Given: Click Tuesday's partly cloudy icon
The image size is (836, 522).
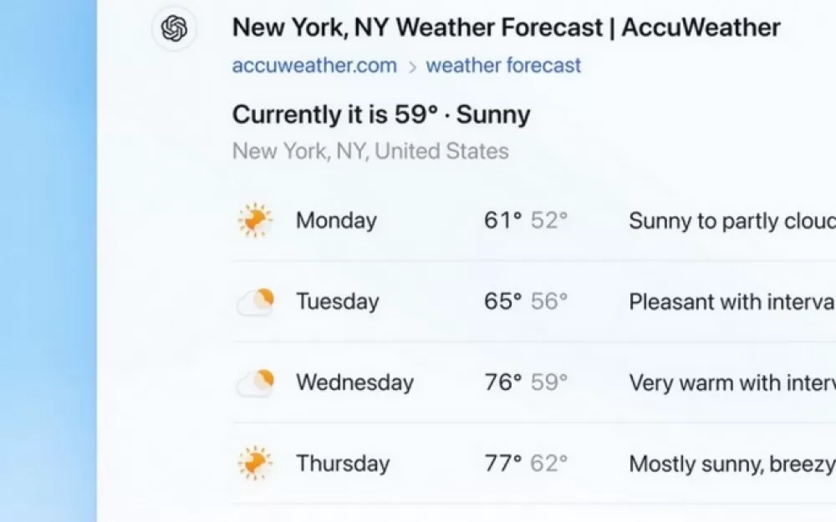Looking at the screenshot, I should 255,302.
